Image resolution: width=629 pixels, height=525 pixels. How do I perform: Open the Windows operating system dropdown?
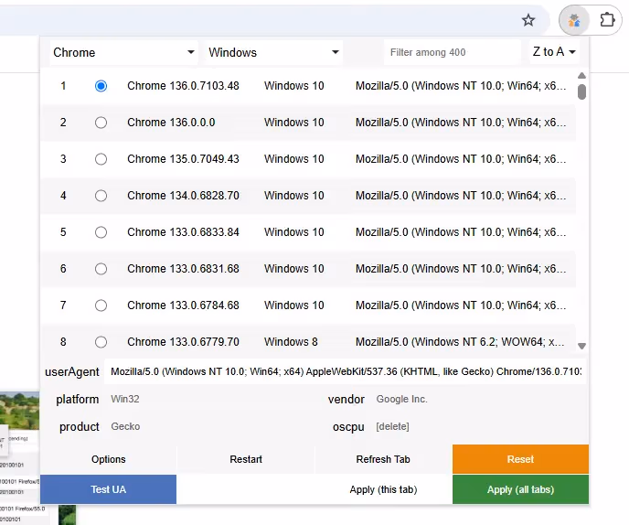(x=274, y=52)
